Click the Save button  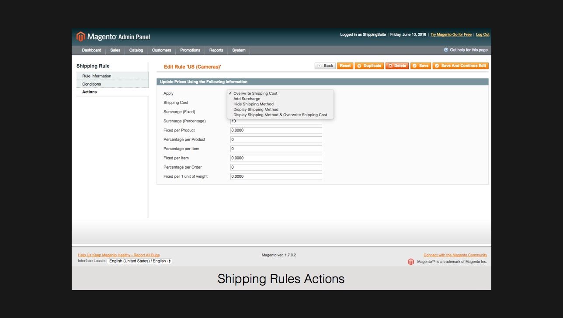coord(421,66)
